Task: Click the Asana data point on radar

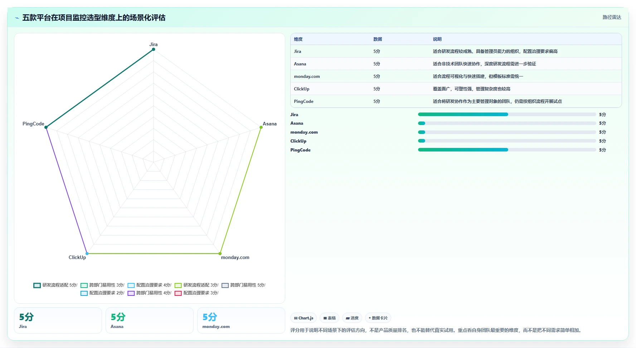Action: pyautogui.click(x=261, y=127)
